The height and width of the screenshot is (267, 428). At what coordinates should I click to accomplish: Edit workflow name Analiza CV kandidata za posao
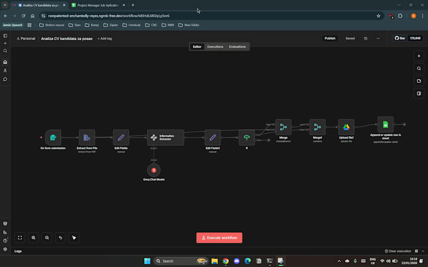coord(66,38)
